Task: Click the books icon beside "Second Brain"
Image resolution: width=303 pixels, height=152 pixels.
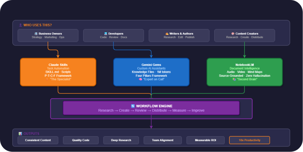Action: coord(234,79)
